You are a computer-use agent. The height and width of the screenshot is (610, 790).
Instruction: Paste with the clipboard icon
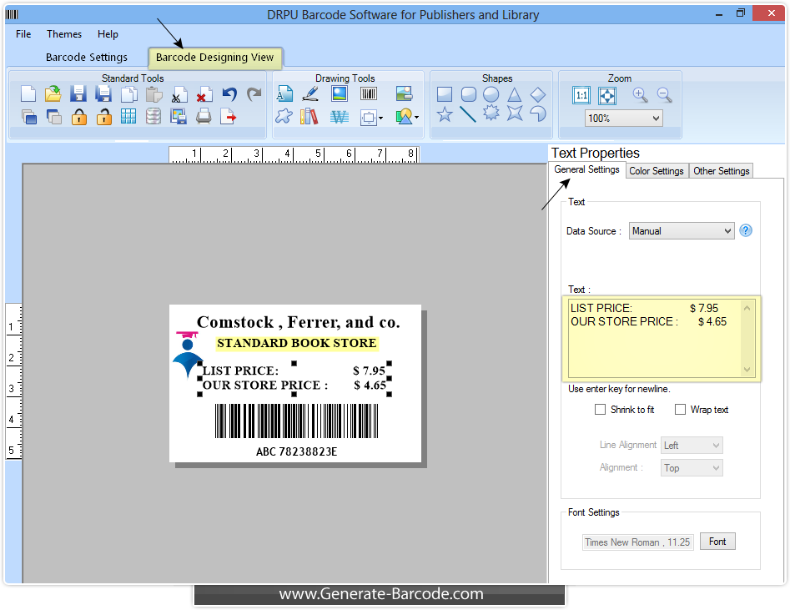153,94
